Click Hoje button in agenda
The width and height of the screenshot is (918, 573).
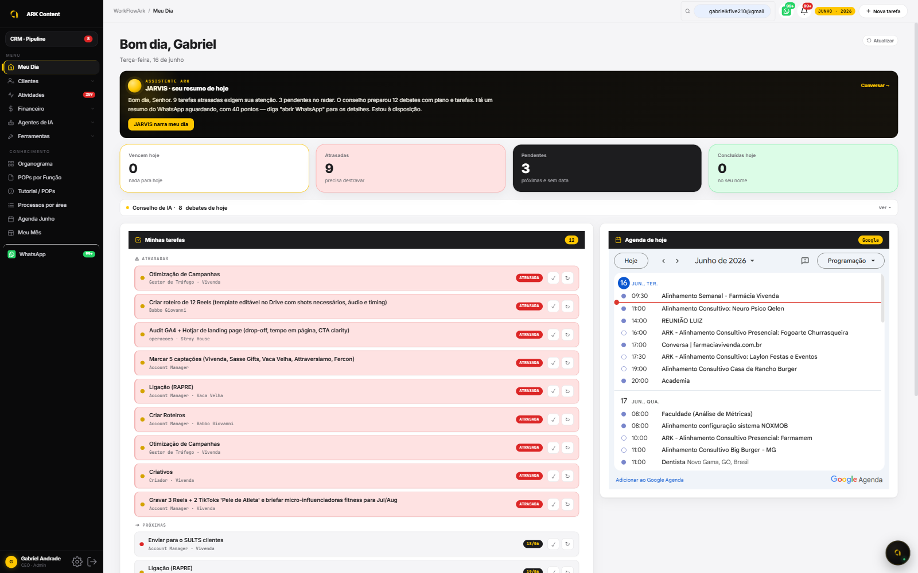(x=631, y=261)
